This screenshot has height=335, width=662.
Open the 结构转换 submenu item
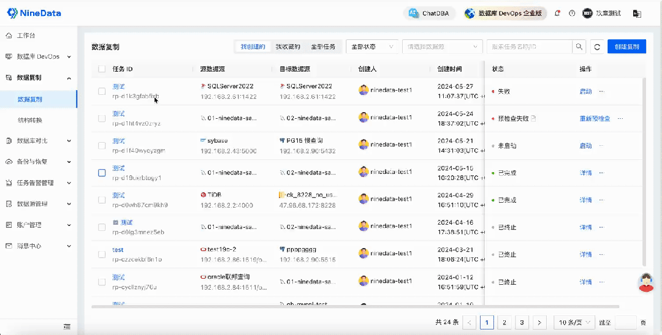click(x=29, y=120)
